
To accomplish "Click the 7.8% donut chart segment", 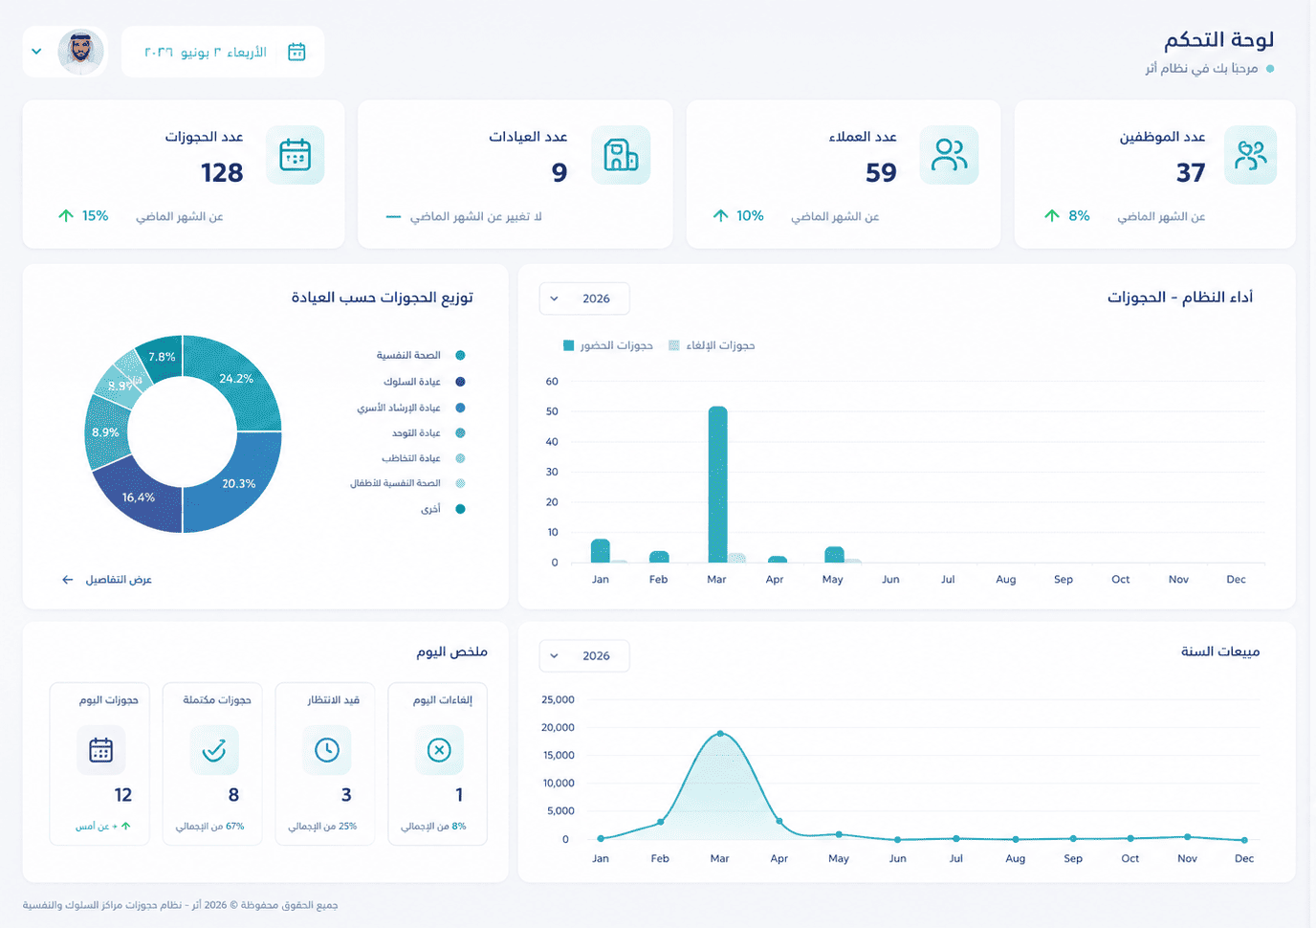I will [x=162, y=357].
